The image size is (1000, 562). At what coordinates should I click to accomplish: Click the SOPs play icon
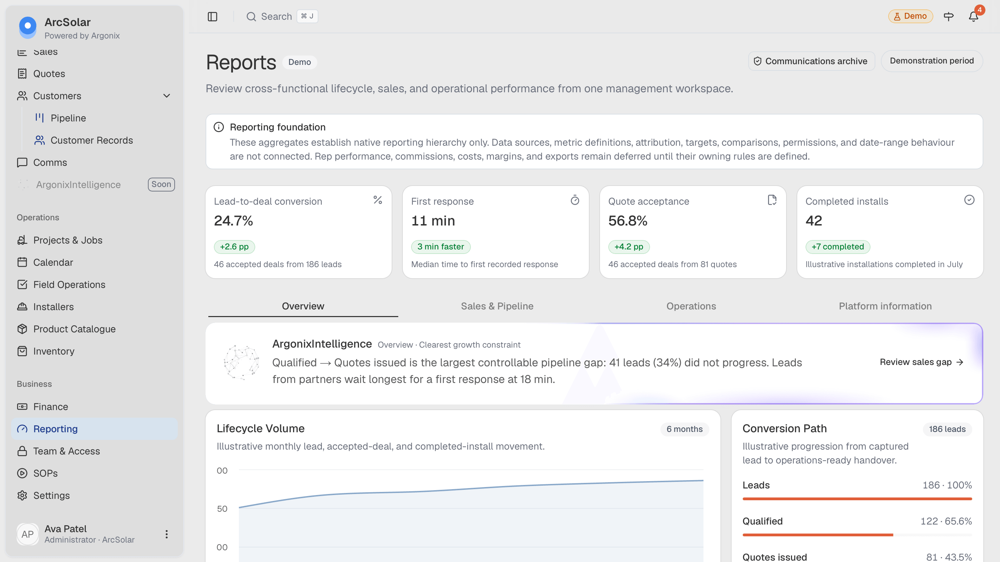pos(22,473)
